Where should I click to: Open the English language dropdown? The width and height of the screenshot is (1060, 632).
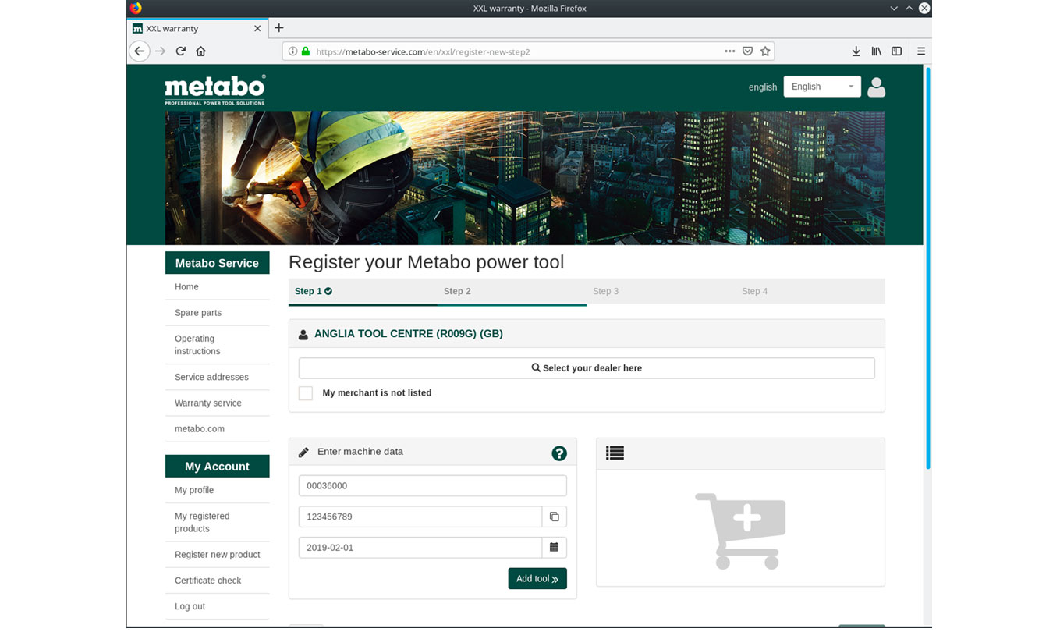(821, 87)
